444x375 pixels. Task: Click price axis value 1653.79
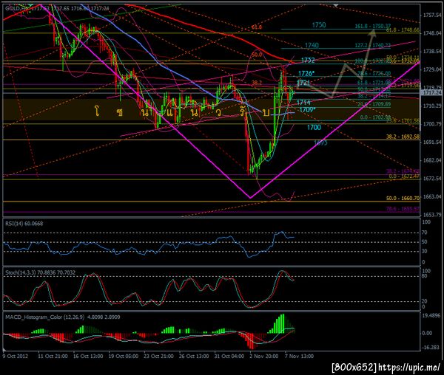click(x=432, y=215)
